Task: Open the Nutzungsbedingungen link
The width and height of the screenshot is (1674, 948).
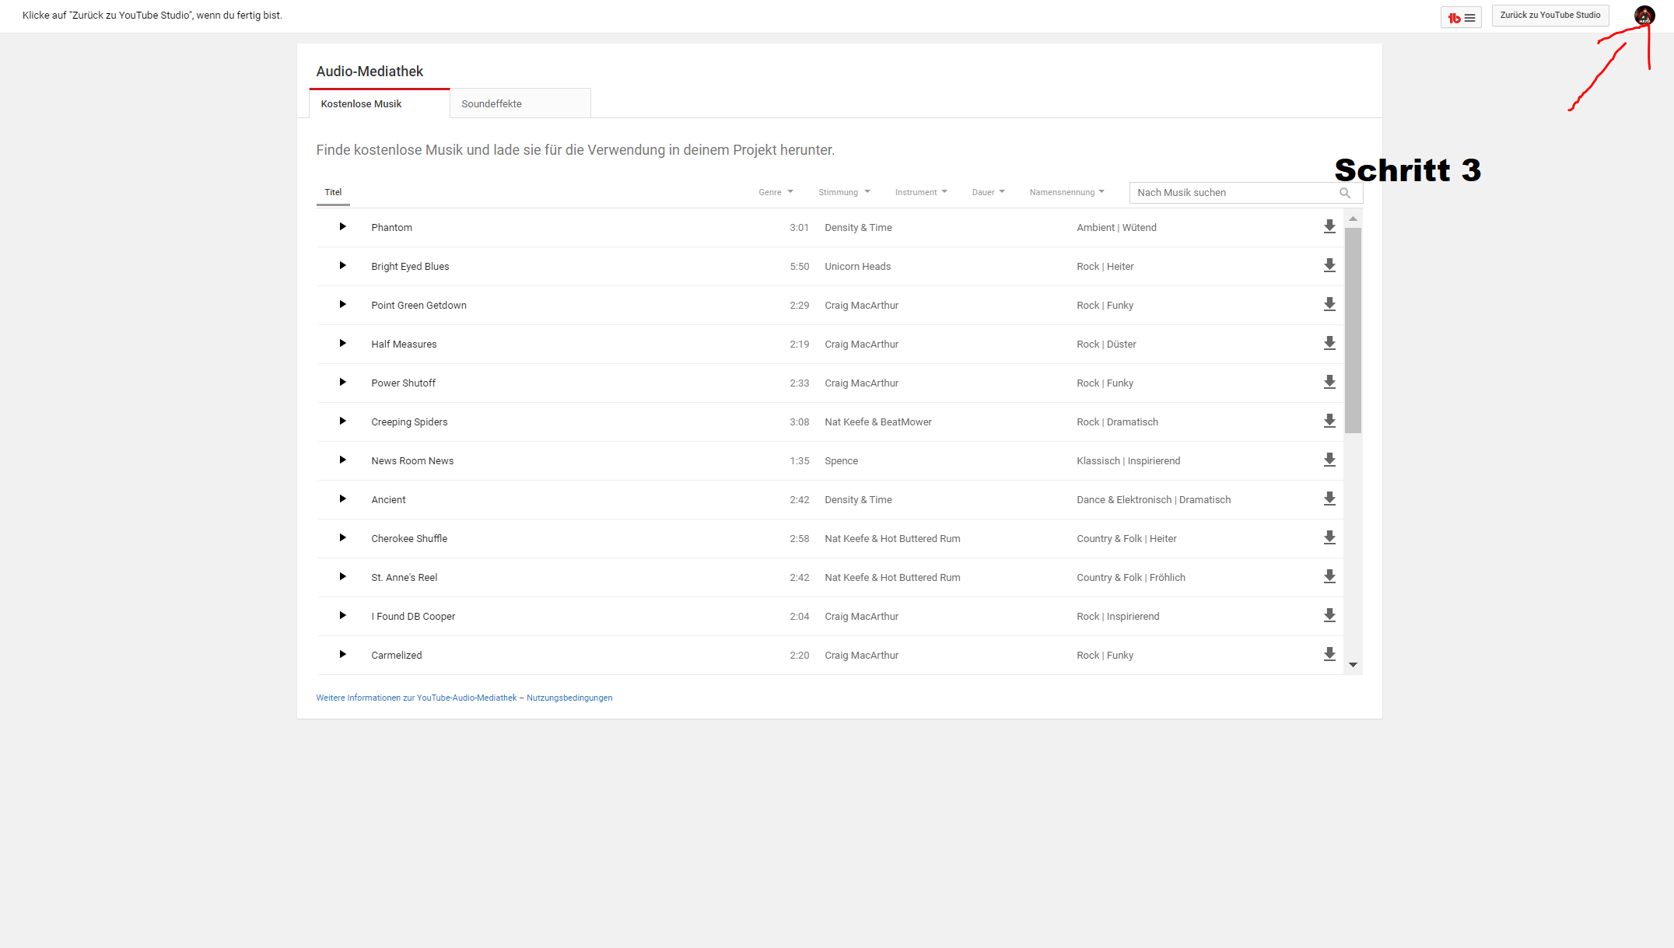Action: [x=569, y=698]
